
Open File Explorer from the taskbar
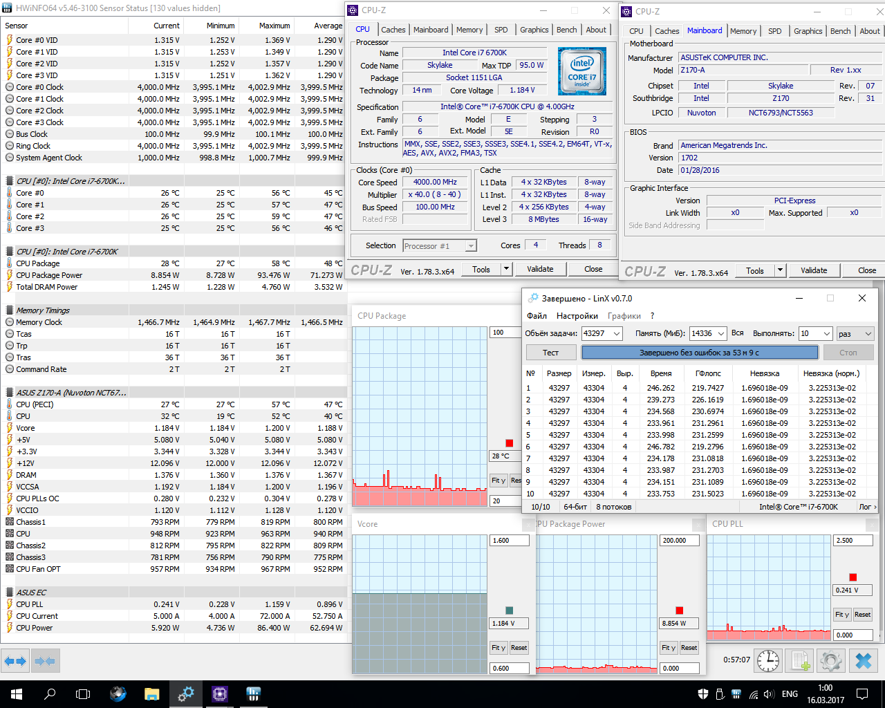point(152,693)
